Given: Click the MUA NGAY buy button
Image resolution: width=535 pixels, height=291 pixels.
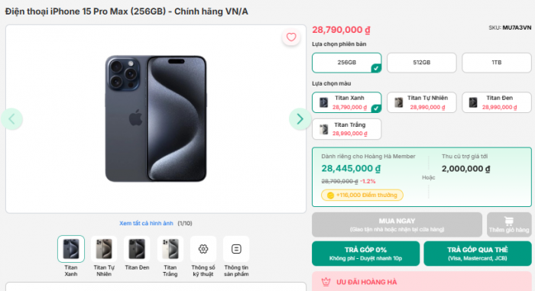Looking at the screenshot, I should click(397, 225).
